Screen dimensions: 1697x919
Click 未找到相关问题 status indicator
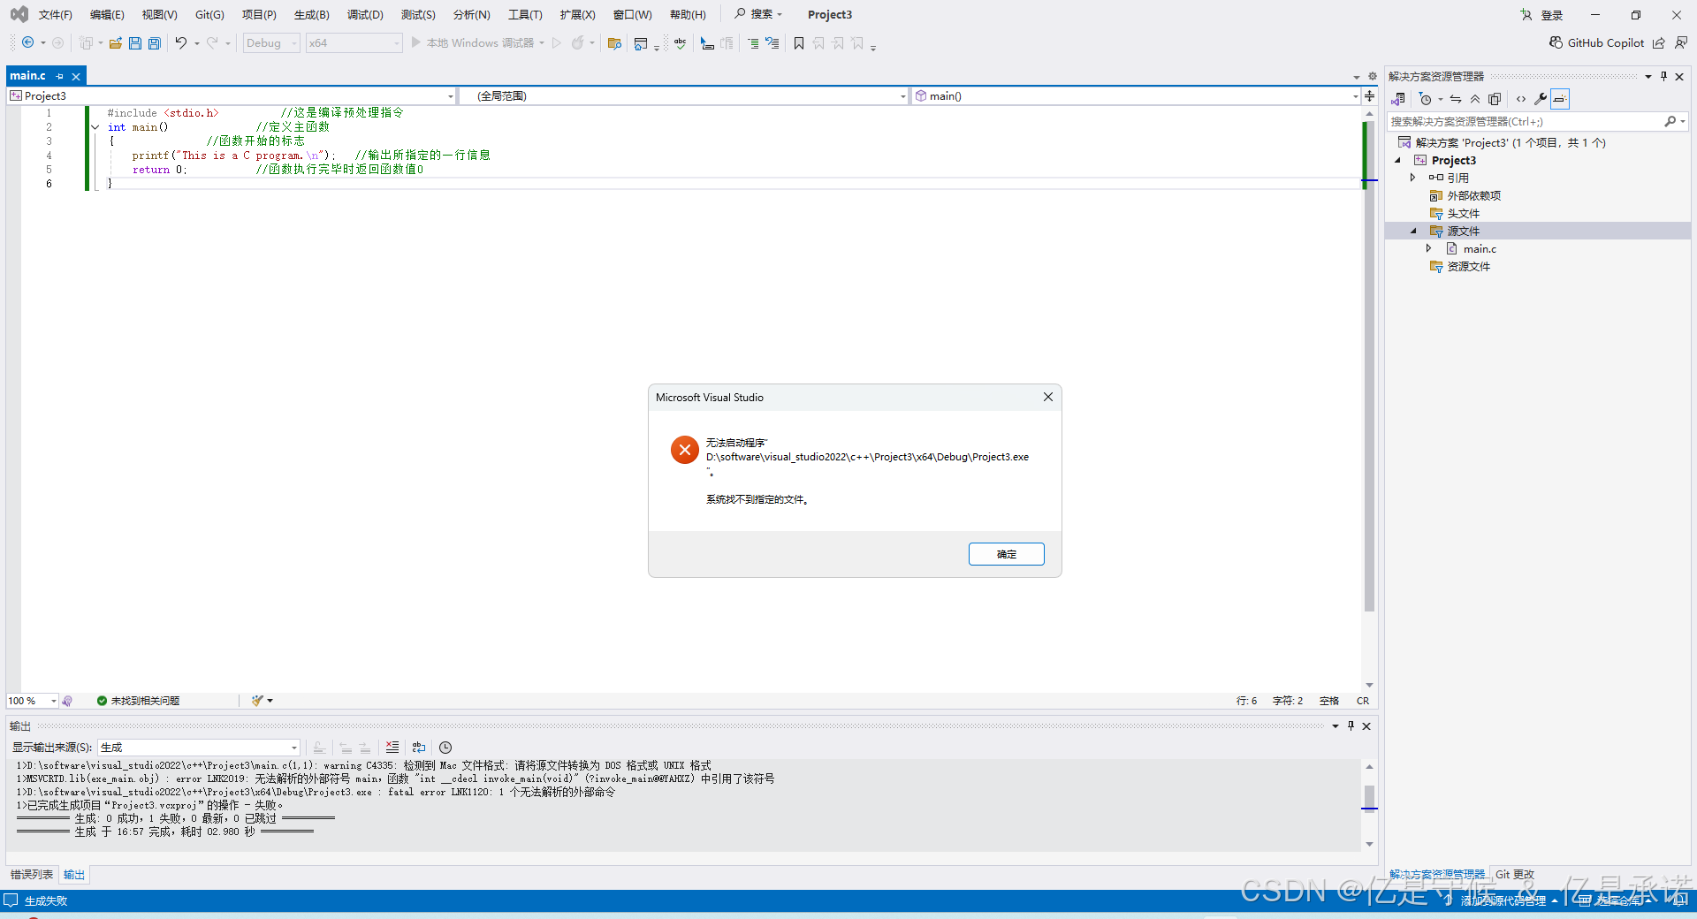point(138,701)
